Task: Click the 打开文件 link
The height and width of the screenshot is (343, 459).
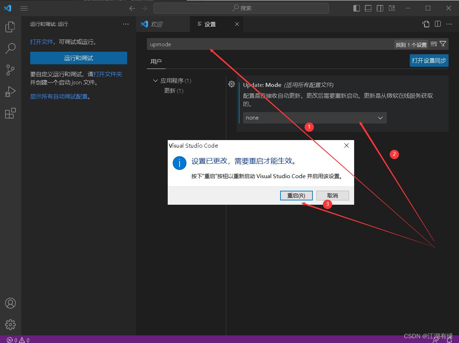Action: (42, 42)
